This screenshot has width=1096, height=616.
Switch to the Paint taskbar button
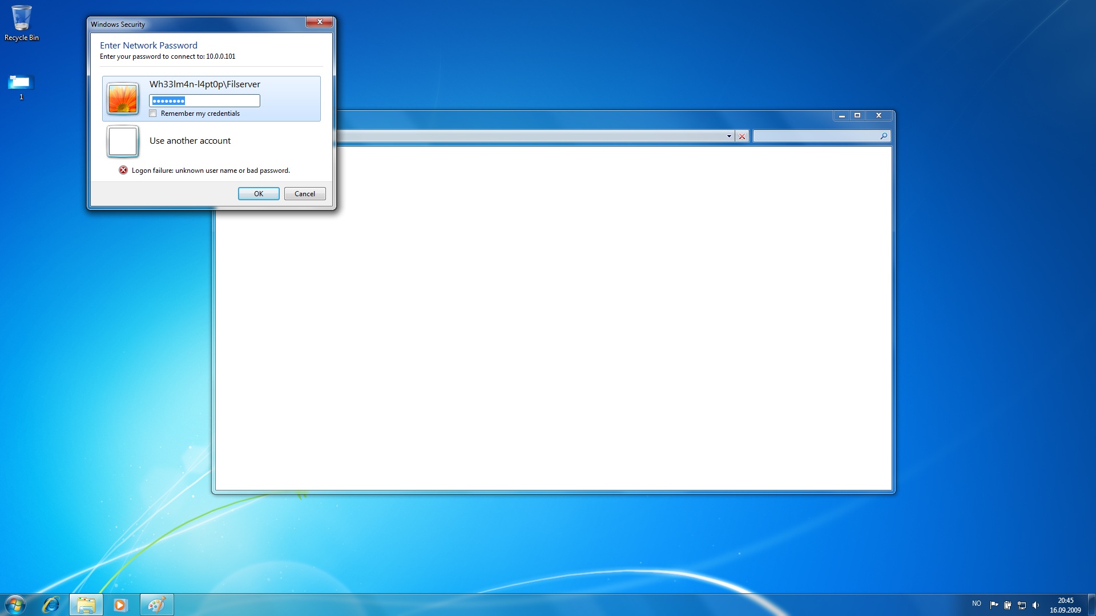pyautogui.click(x=156, y=605)
